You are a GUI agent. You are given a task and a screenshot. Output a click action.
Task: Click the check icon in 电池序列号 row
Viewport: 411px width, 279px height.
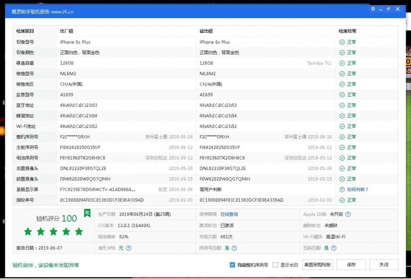tap(342, 158)
